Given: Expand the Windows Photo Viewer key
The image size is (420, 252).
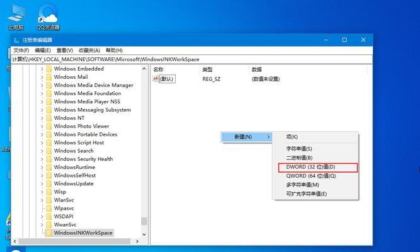Looking at the screenshot, I should [x=42, y=126].
